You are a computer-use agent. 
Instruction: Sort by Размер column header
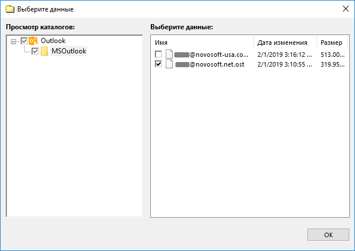[x=331, y=43]
